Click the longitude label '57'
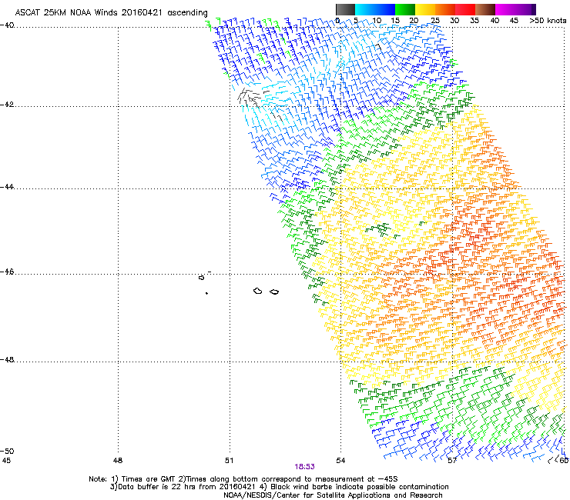Viewport: 570px width, 500px height. tap(452, 461)
